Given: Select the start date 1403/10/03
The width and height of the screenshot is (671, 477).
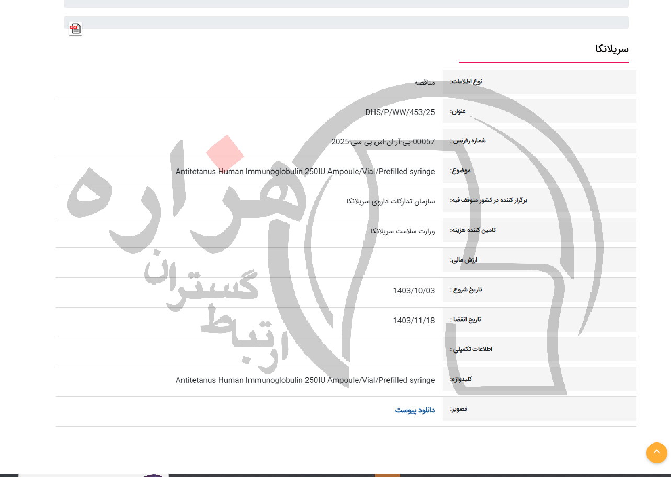Looking at the screenshot, I should click(414, 290).
